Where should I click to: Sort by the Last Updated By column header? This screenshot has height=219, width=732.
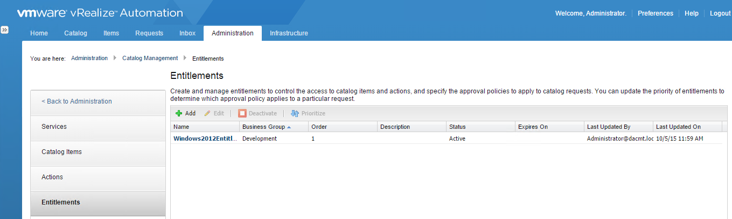(618, 127)
